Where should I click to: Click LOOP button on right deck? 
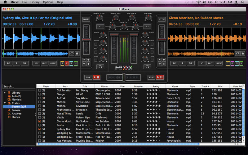click(219, 63)
